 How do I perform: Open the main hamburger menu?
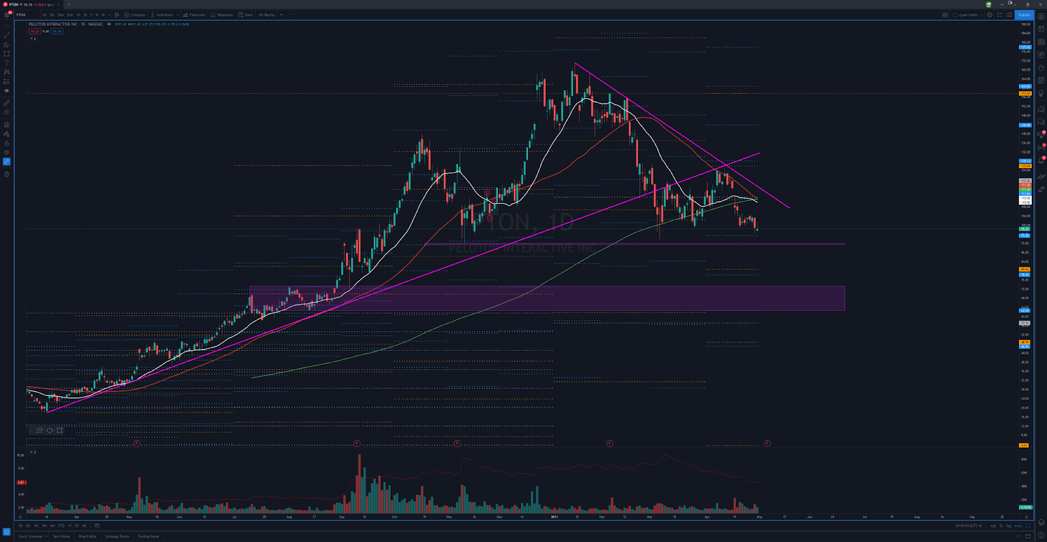[x=7, y=15]
